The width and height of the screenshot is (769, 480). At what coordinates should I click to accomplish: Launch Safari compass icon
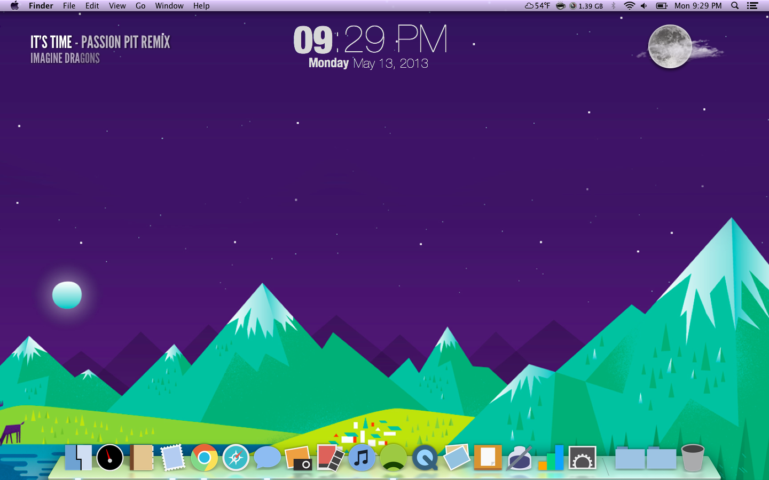[236, 458]
